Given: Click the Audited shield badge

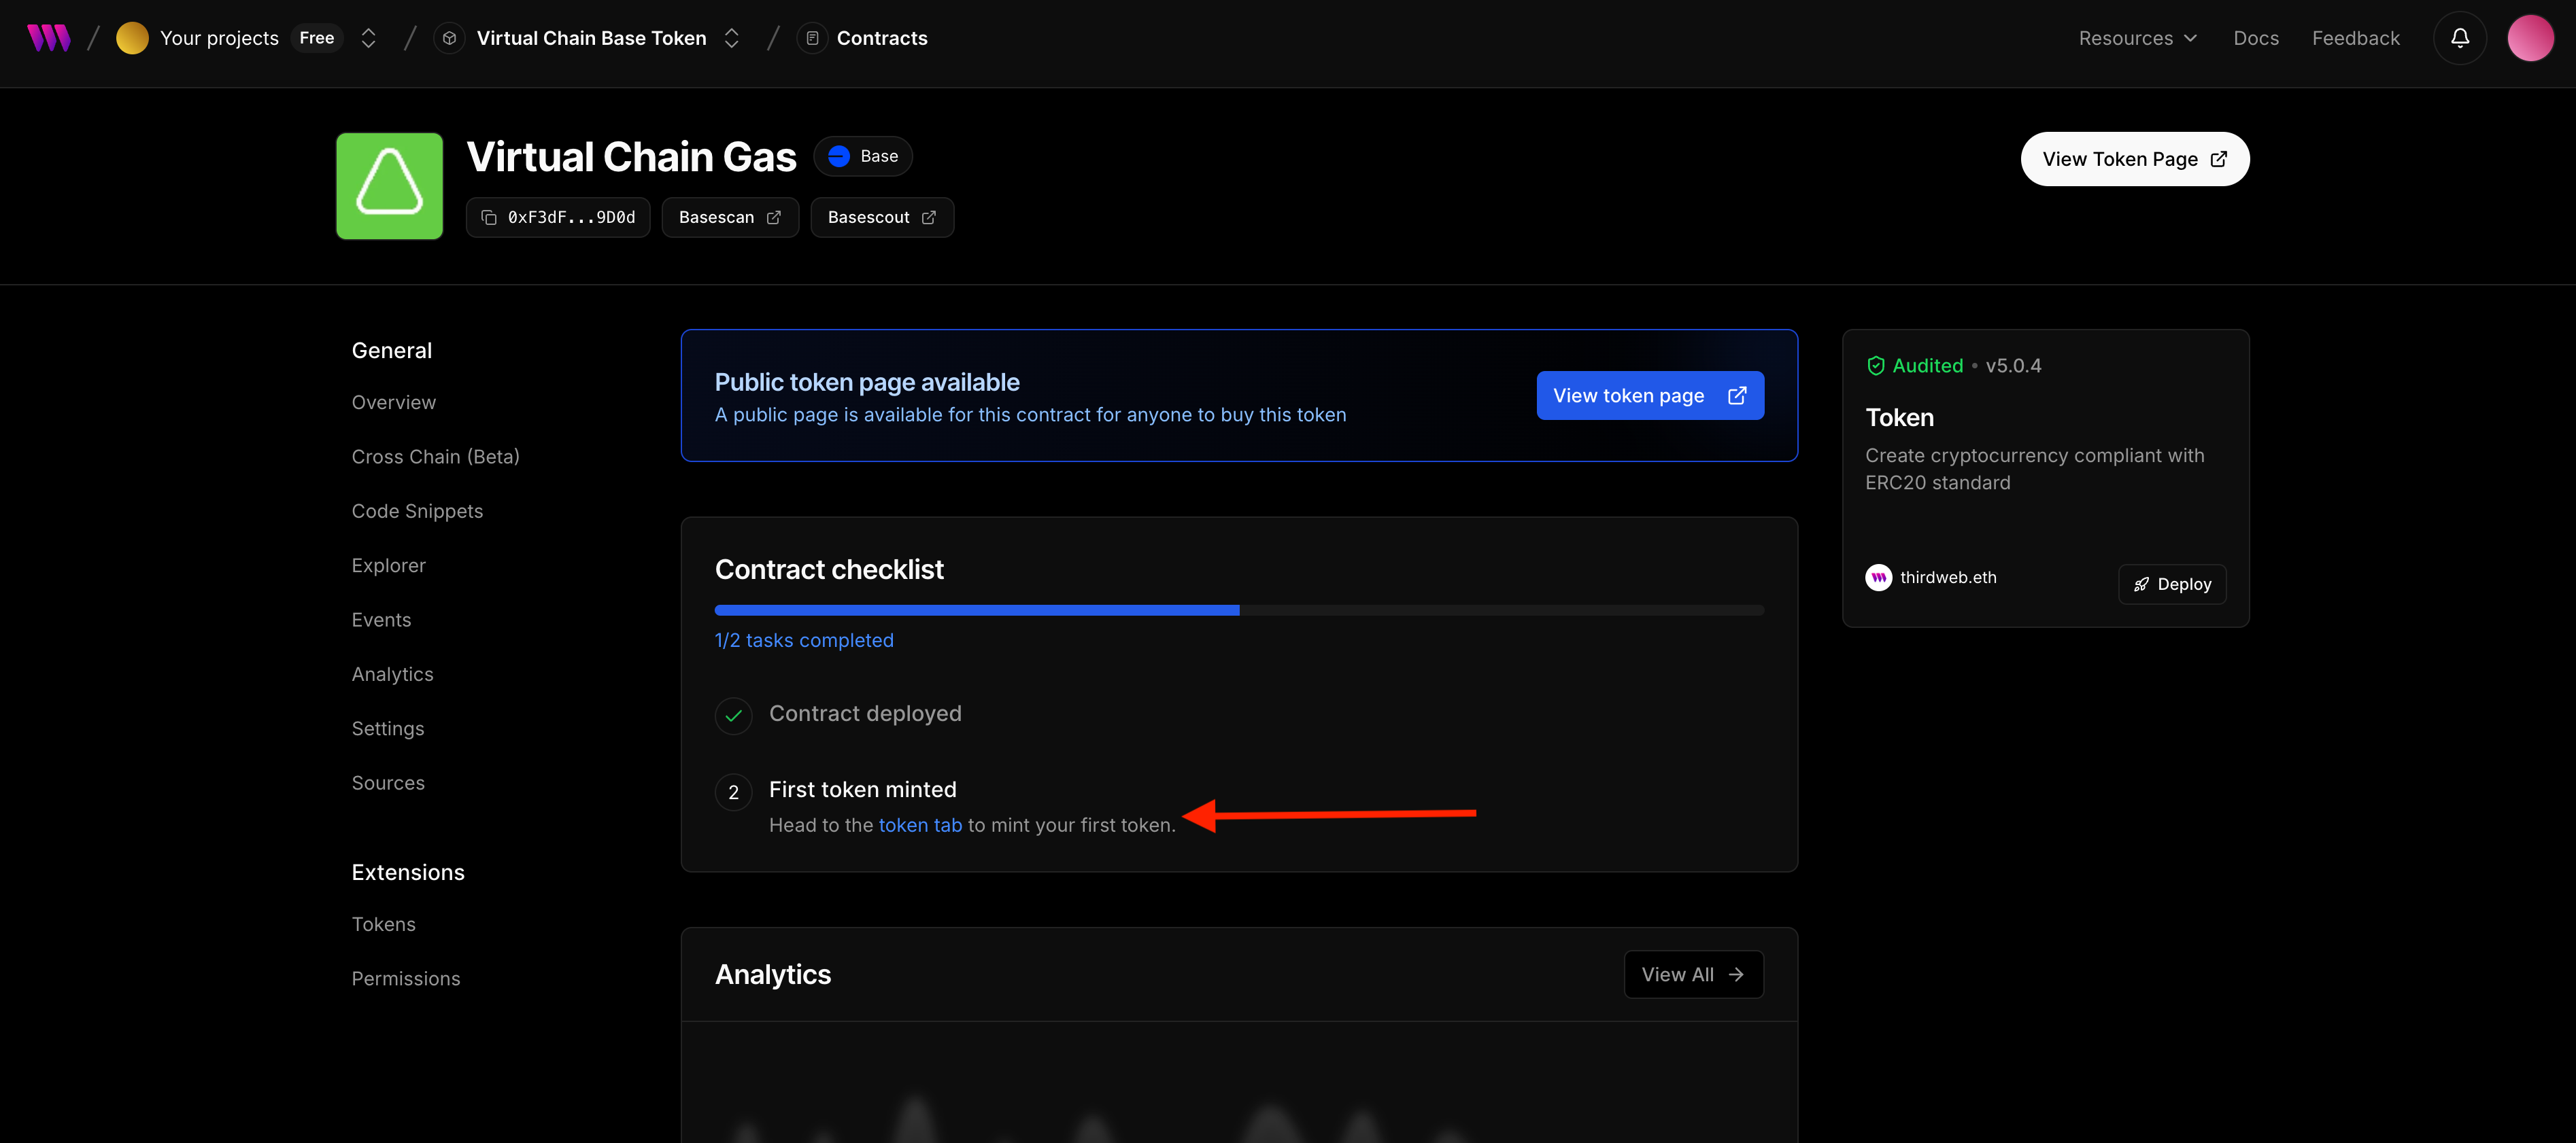Looking at the screenshot, I should pos(1876,366).
